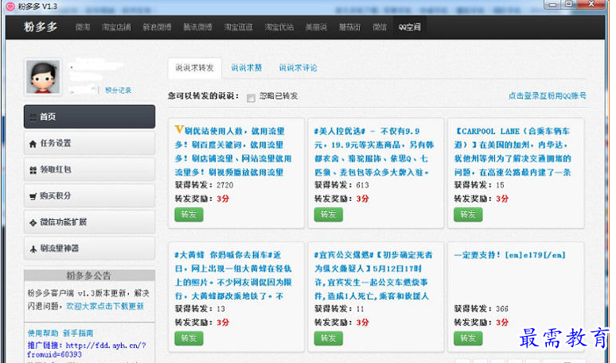The height and width of the screenshot is (363, 616).
Task: Open 微淘 in the top navigation
Action: click(83, 27)
